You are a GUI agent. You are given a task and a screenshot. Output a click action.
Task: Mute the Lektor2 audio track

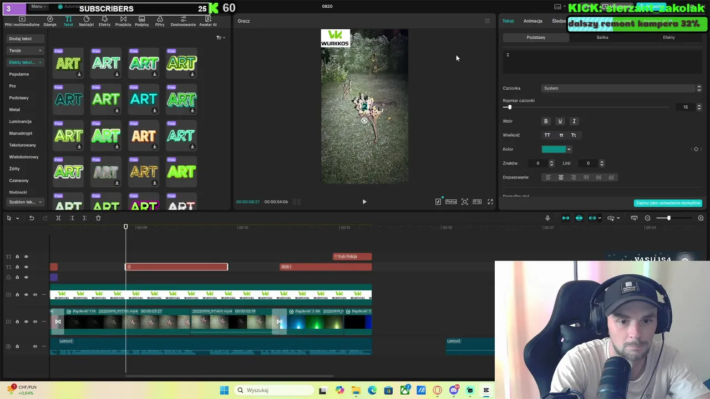pos(35,346)
